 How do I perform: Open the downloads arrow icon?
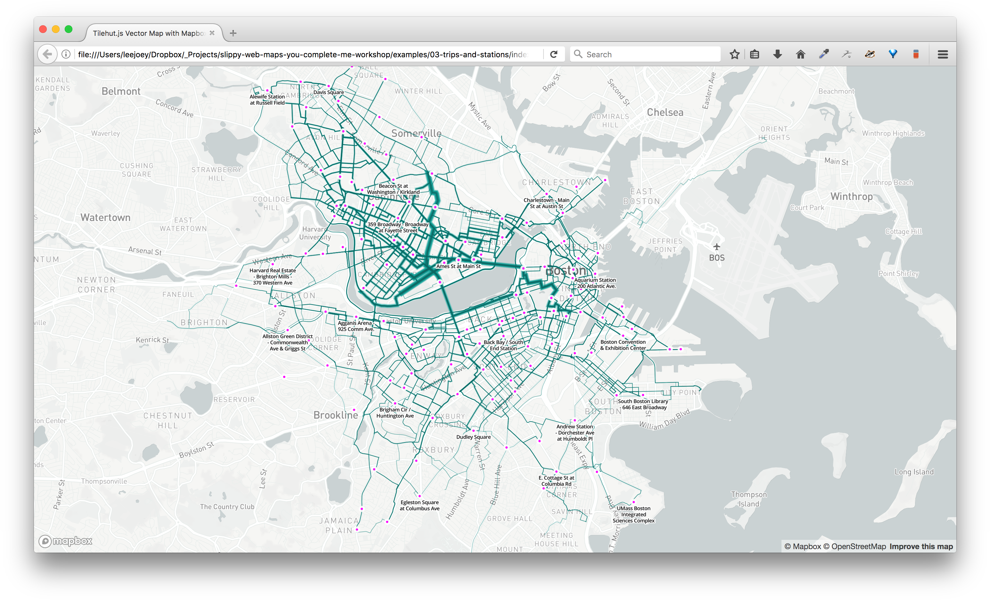pos(777,54)
